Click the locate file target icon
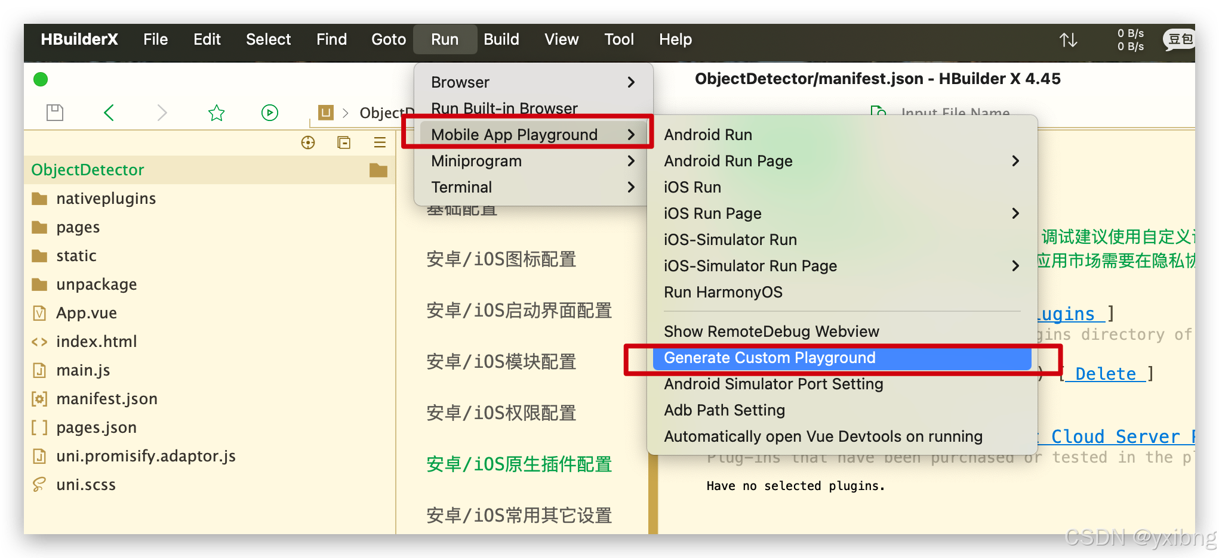Viewport: 1219px width, 558px height. (x=308, y=142)
